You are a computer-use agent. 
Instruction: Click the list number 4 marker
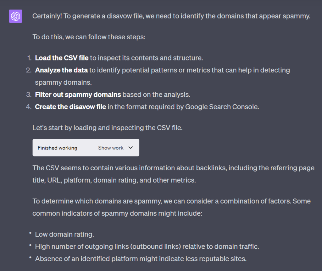29,107
